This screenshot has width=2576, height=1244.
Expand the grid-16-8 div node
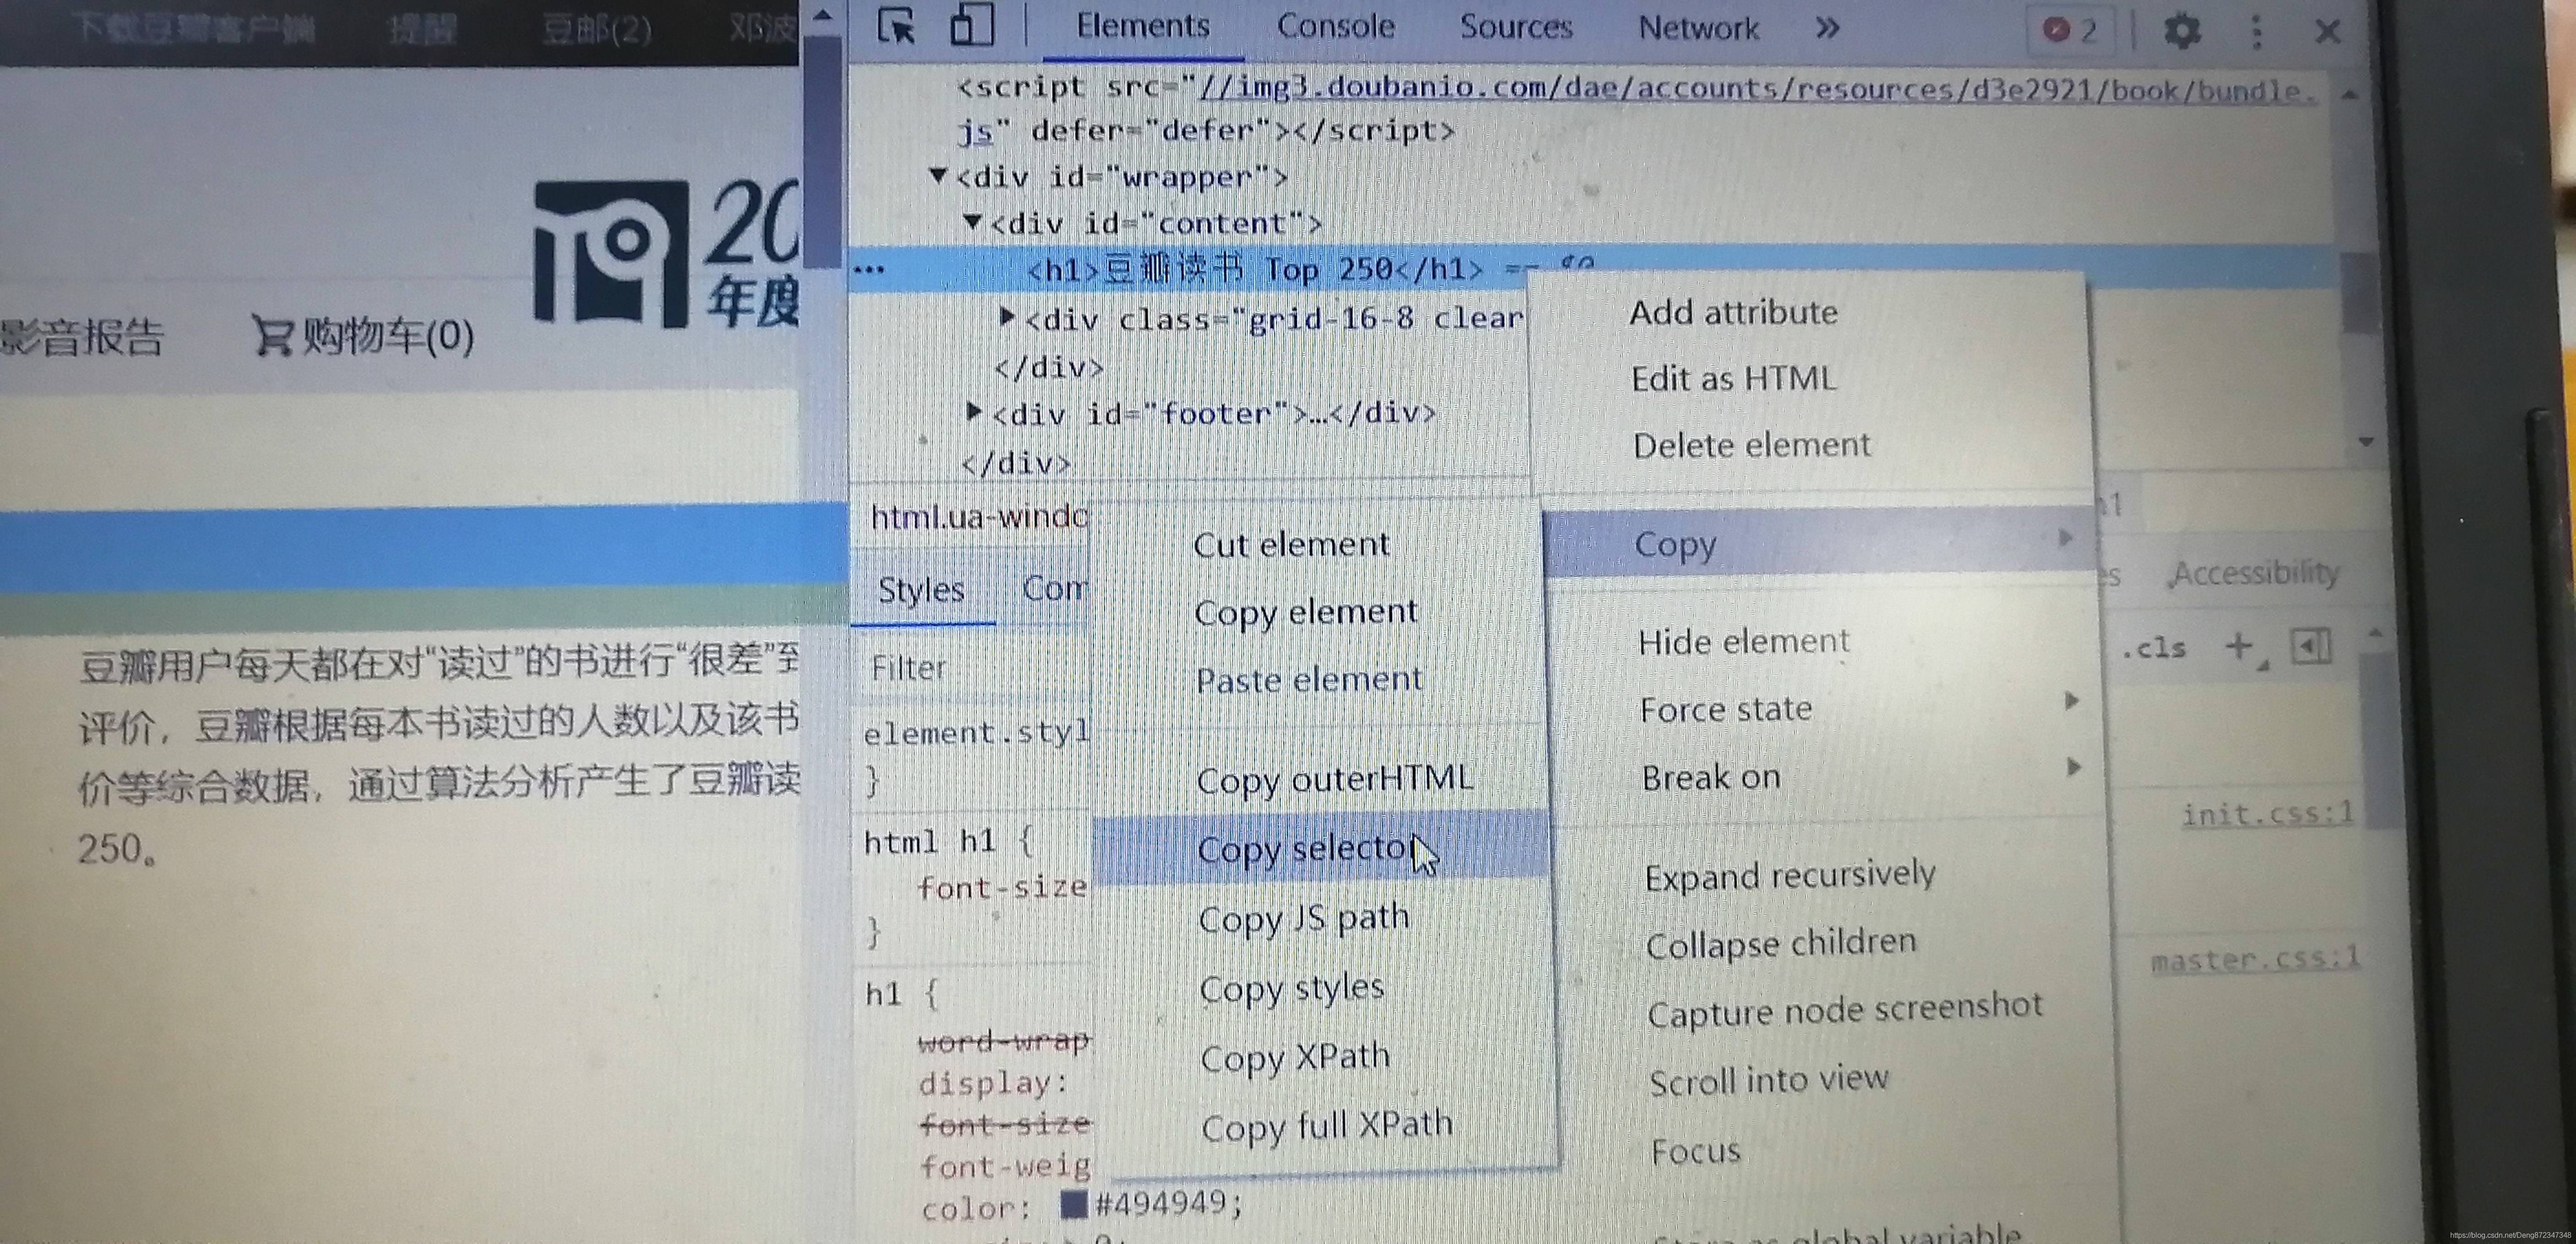point(1007,317)
